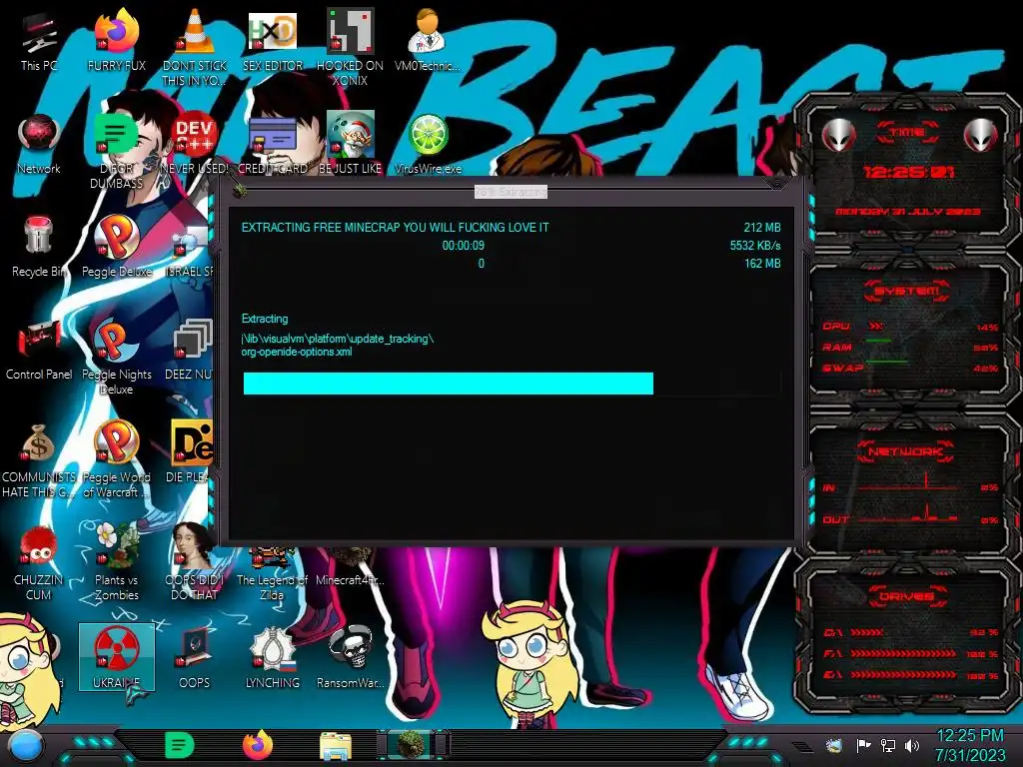Open the Minecraft4Fr desktop shortcut
Screen dimensions: 1023x767
pyautogui.click(x=350, y=567)
